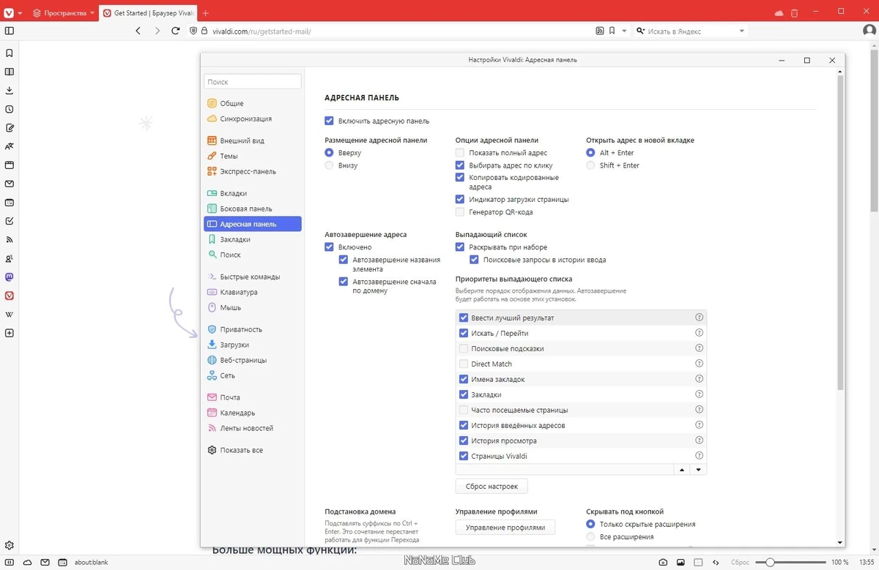Toggle Включить адресную панель checkbox
This screenshot has height=570, width=879.
pos(329,121)
